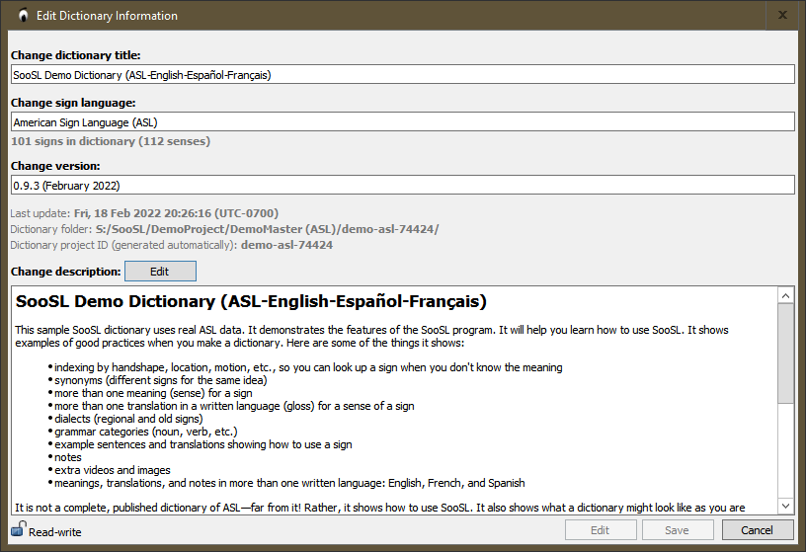
Task: Click the bottom Edit button
Action: coord(601,530)
